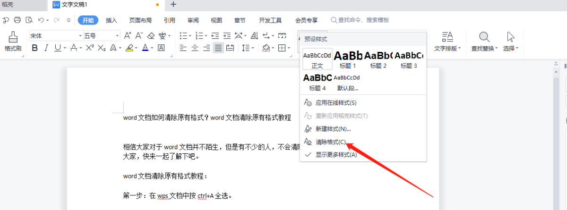Click the sort A-Z icon
Viewport: 567px width, 210px height.
255,35
